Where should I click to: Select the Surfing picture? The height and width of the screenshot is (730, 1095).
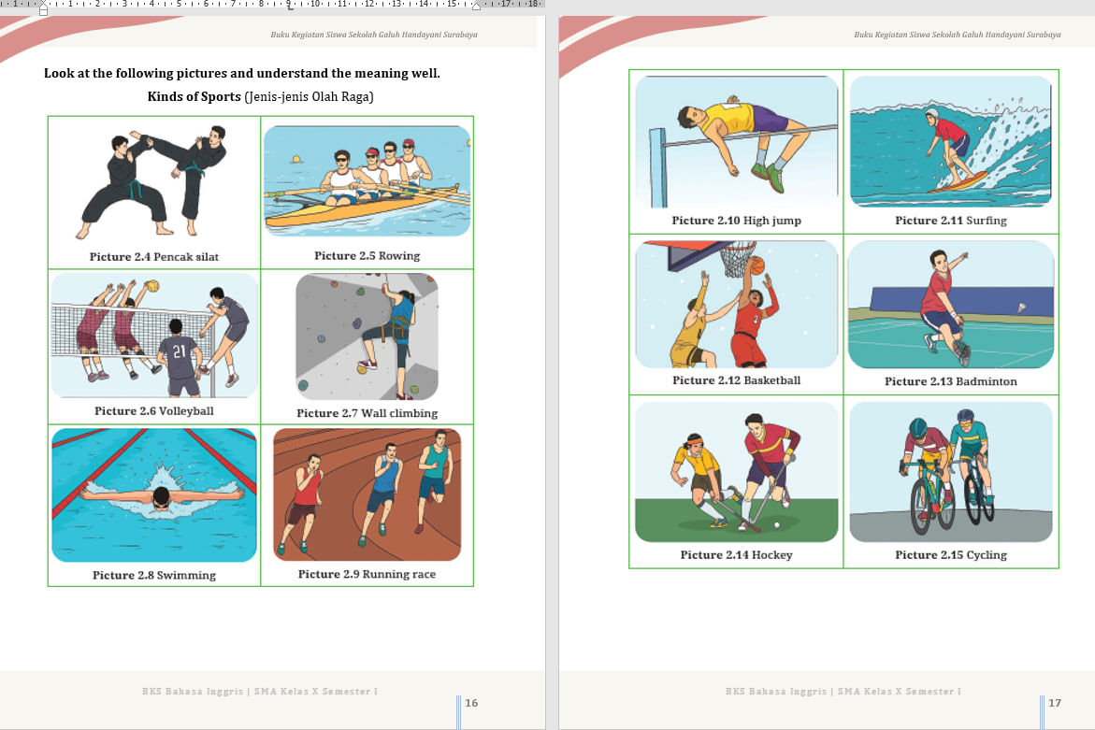(x=950, y=142)
